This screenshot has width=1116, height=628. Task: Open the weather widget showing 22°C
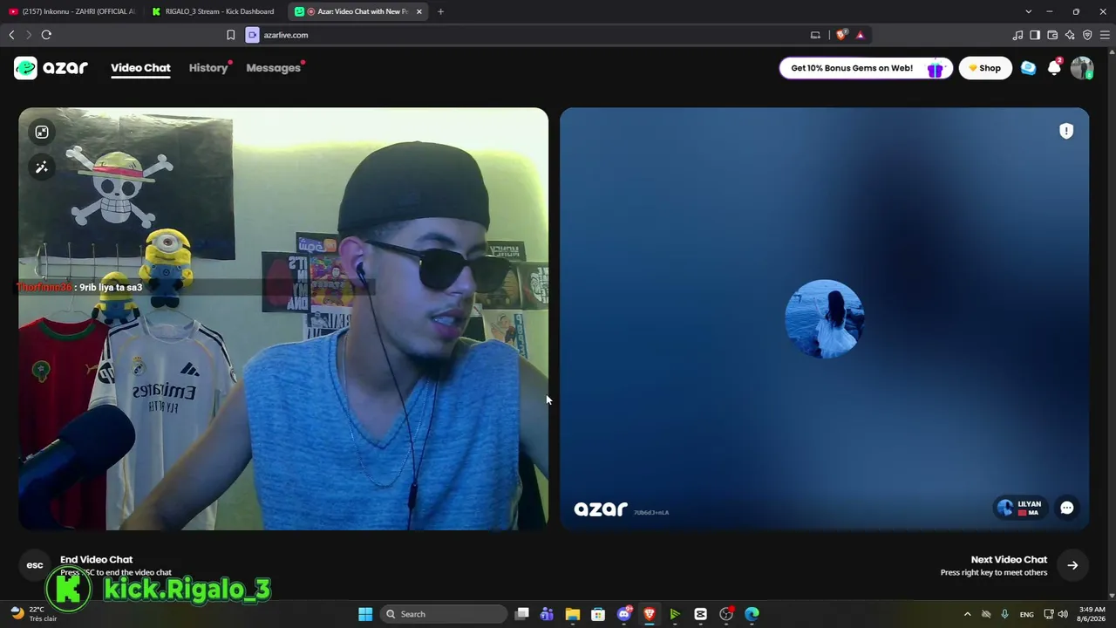pos(35,614)
